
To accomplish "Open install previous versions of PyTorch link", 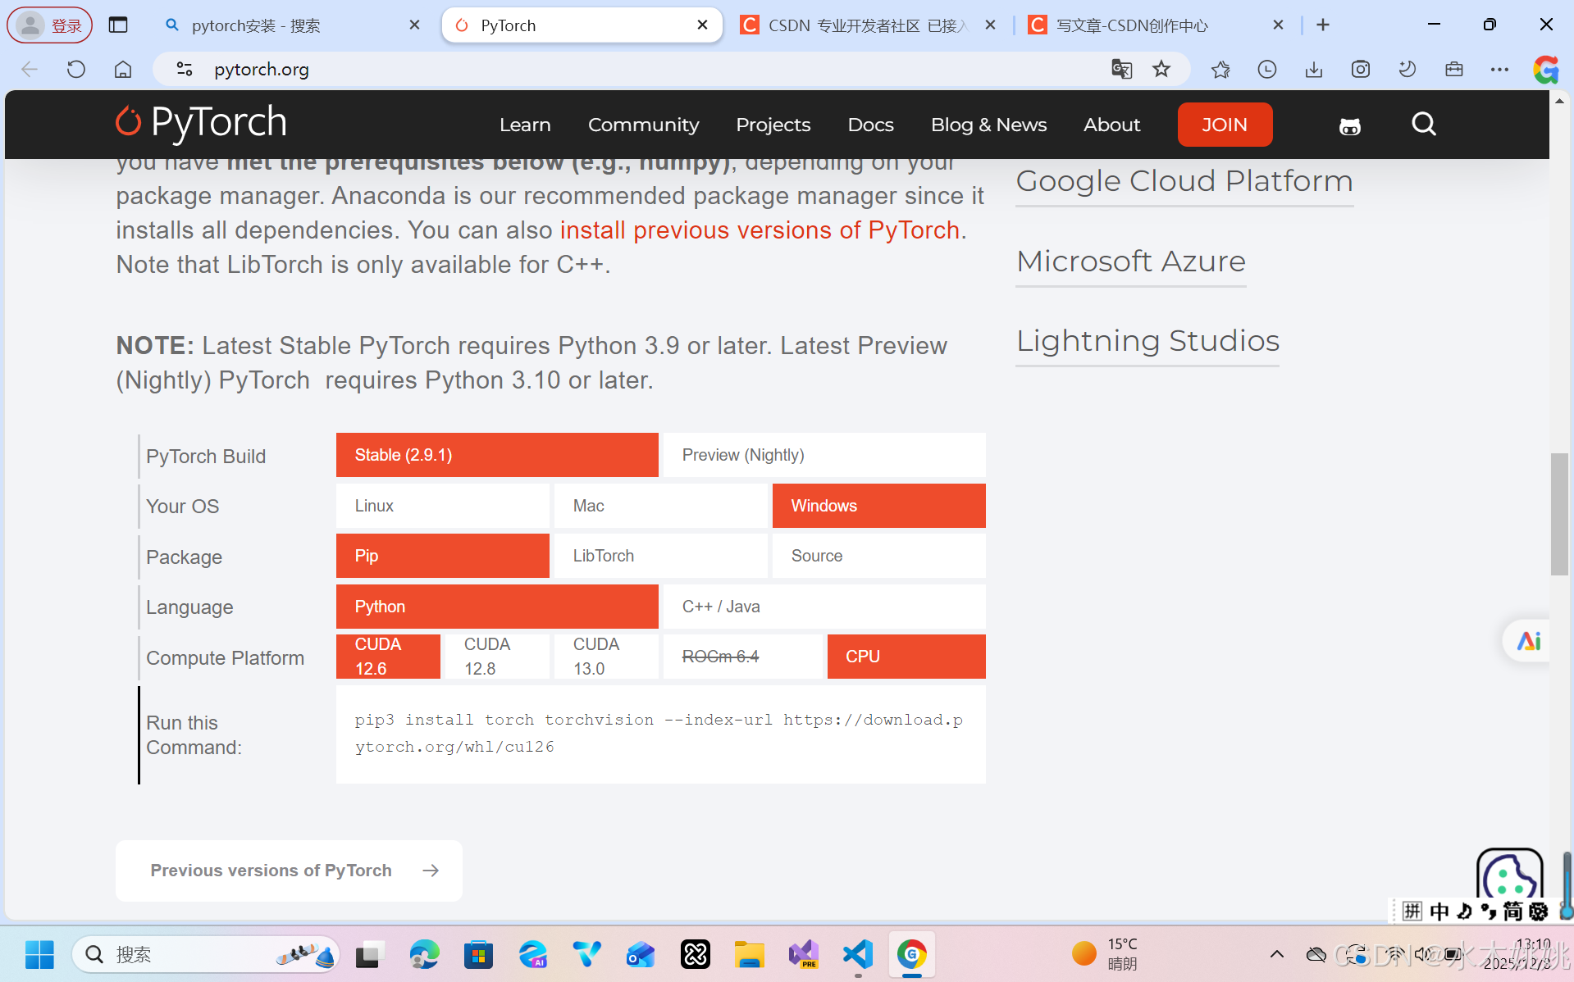I will pos(760,230).
